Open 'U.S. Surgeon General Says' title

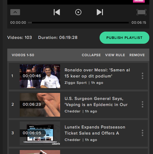pyautogui.click(x=96, y=101)
